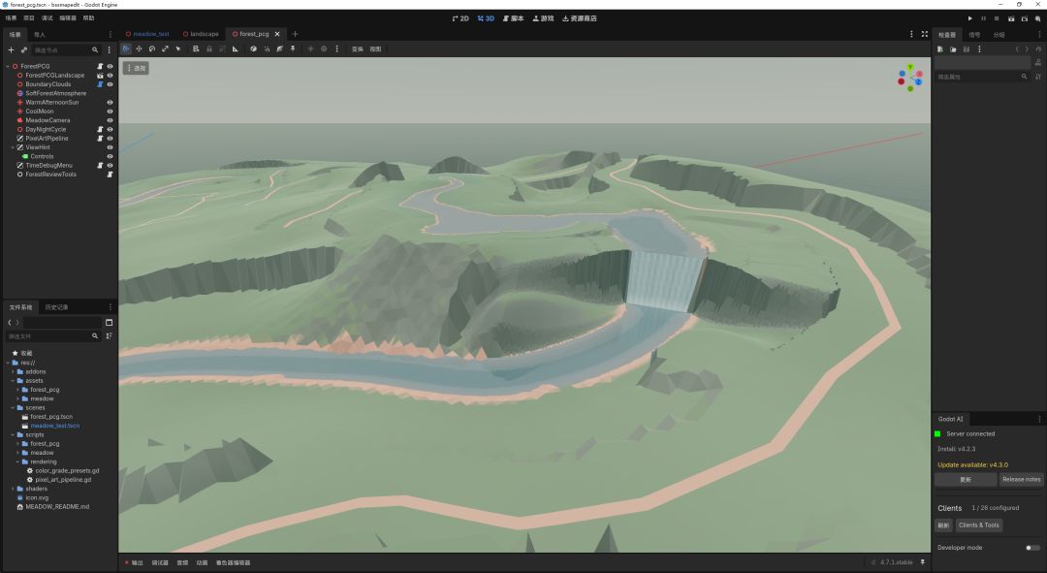Screen dimensions: 1047x573
Task: Open the BoundaryClouds script icon
Action: 100,84
